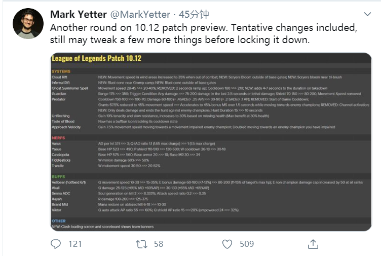The image size is (381, 256).
Task: Open Mark Yetter's profile avatar
Action: (28, 24)
